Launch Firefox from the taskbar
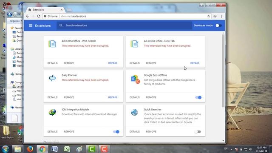This screenshot has width=272, height=153. coord(30,149)
